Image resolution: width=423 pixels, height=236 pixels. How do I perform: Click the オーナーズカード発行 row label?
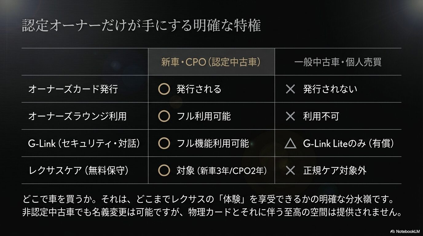coord(73,89)
